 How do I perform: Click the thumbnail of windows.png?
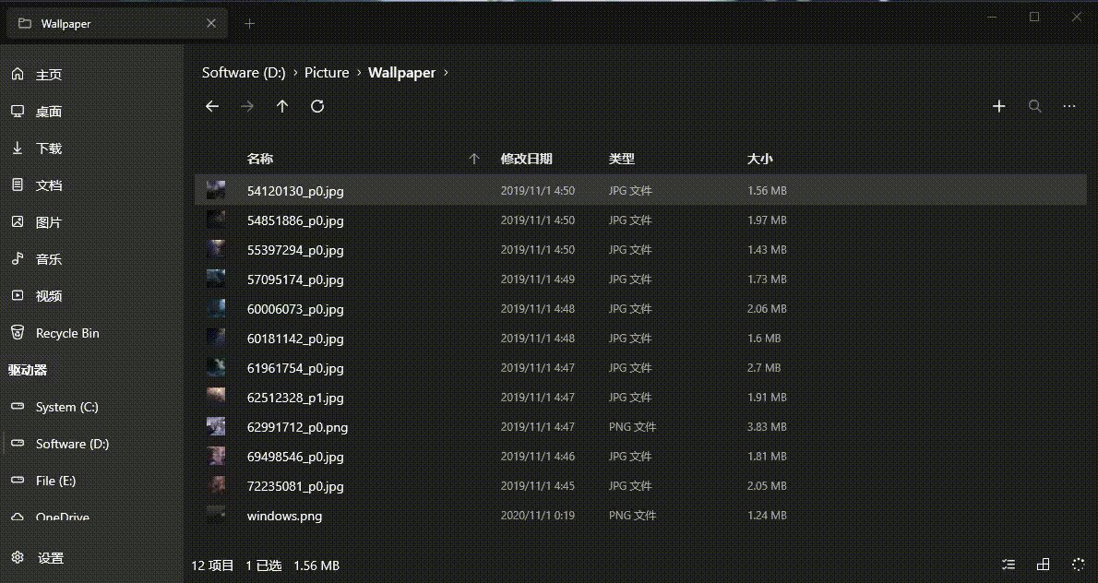click(215, 515)
